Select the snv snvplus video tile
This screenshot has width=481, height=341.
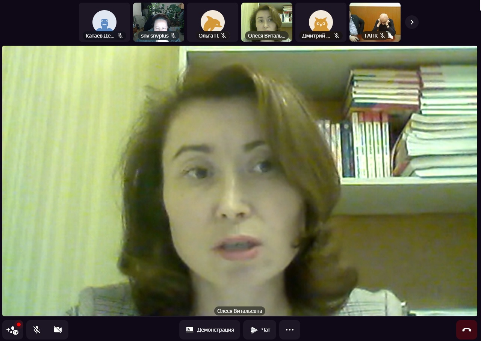coord(159,22)
